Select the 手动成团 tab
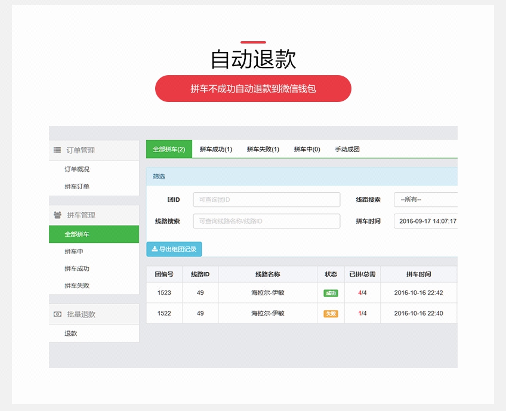Screen dimensions: 506x411 [x=347, y=149]
